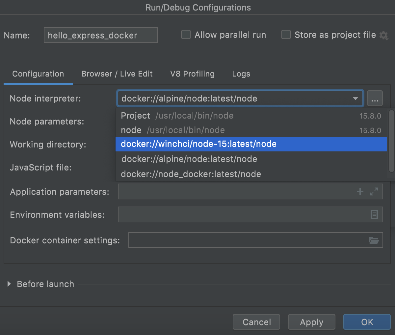The height and width of the screenshot is (335, 395).
Task: Collapse the Node interpreter dropdown arrow
Action: (355, 99)
